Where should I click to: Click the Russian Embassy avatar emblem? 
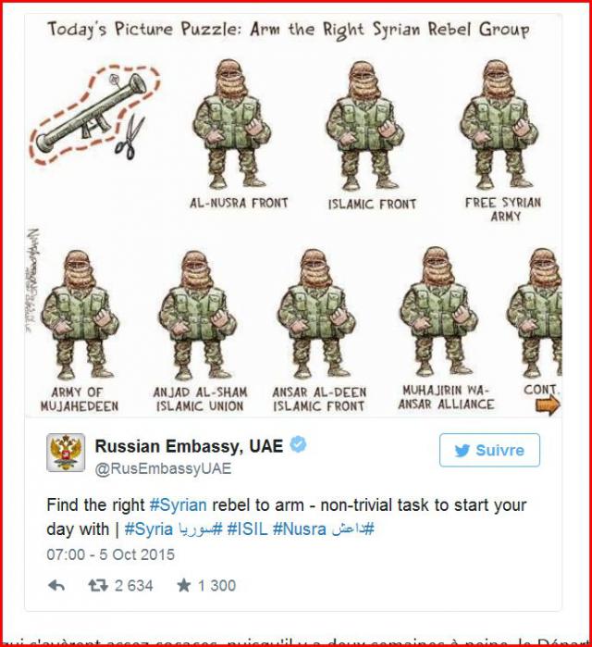click(66, 453)
